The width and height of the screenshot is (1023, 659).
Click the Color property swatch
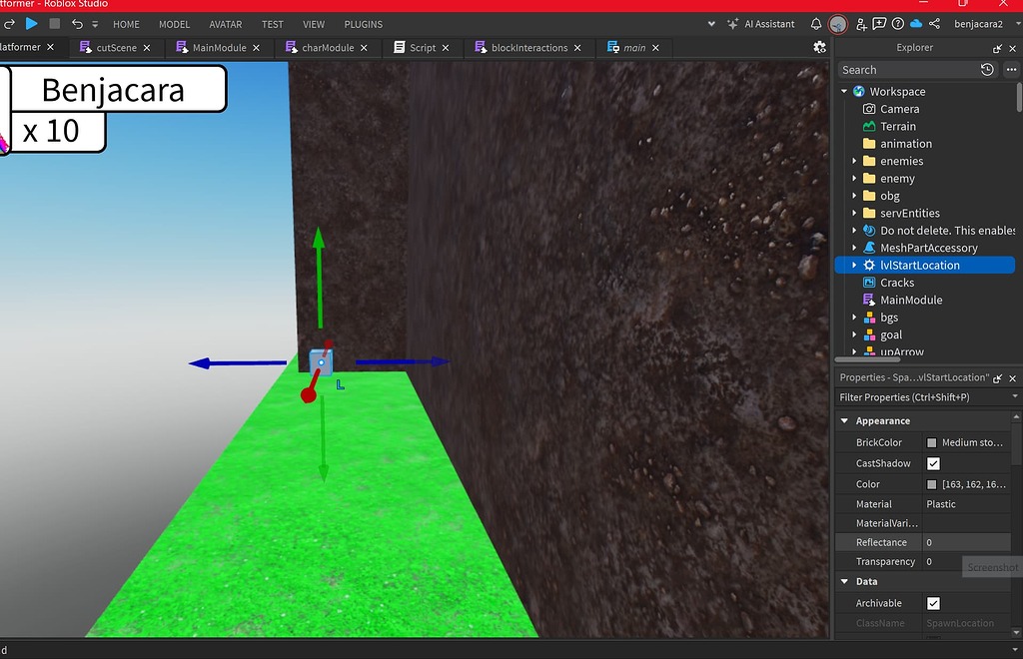click(x=932, y=484)
